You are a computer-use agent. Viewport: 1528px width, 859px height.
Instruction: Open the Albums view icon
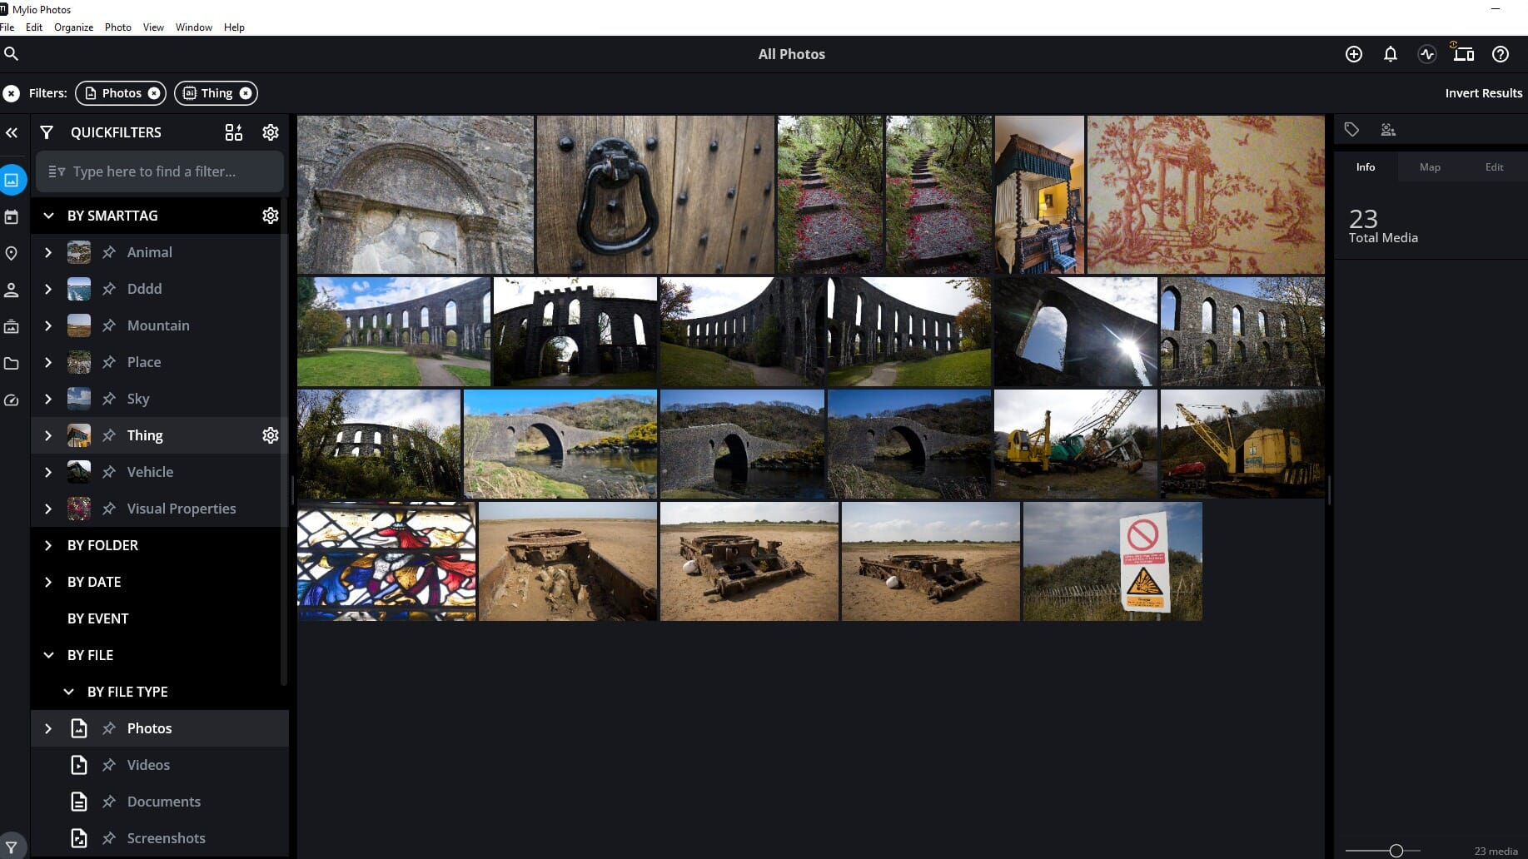12,325
